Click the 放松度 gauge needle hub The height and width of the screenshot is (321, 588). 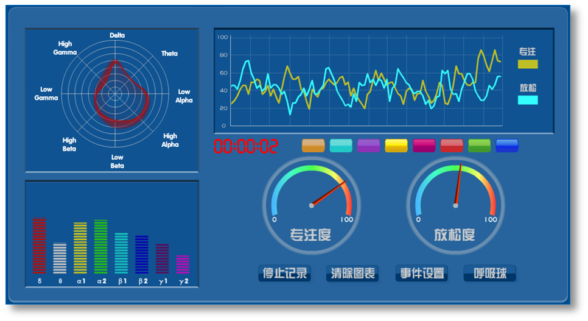coord(455,205)
